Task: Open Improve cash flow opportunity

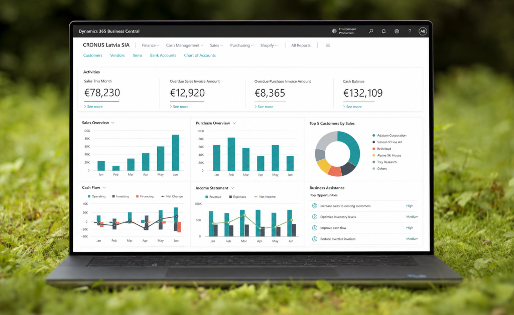Action: tap(364, 228)
